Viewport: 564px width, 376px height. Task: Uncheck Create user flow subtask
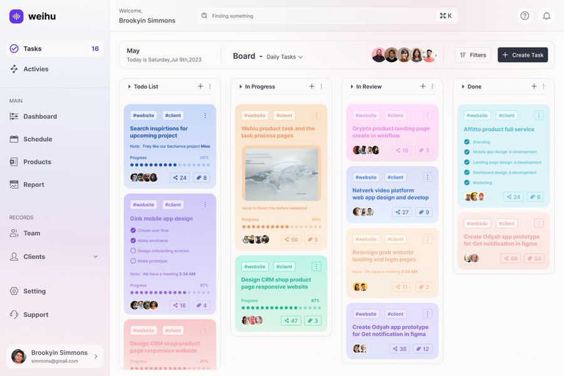point(133,230)
